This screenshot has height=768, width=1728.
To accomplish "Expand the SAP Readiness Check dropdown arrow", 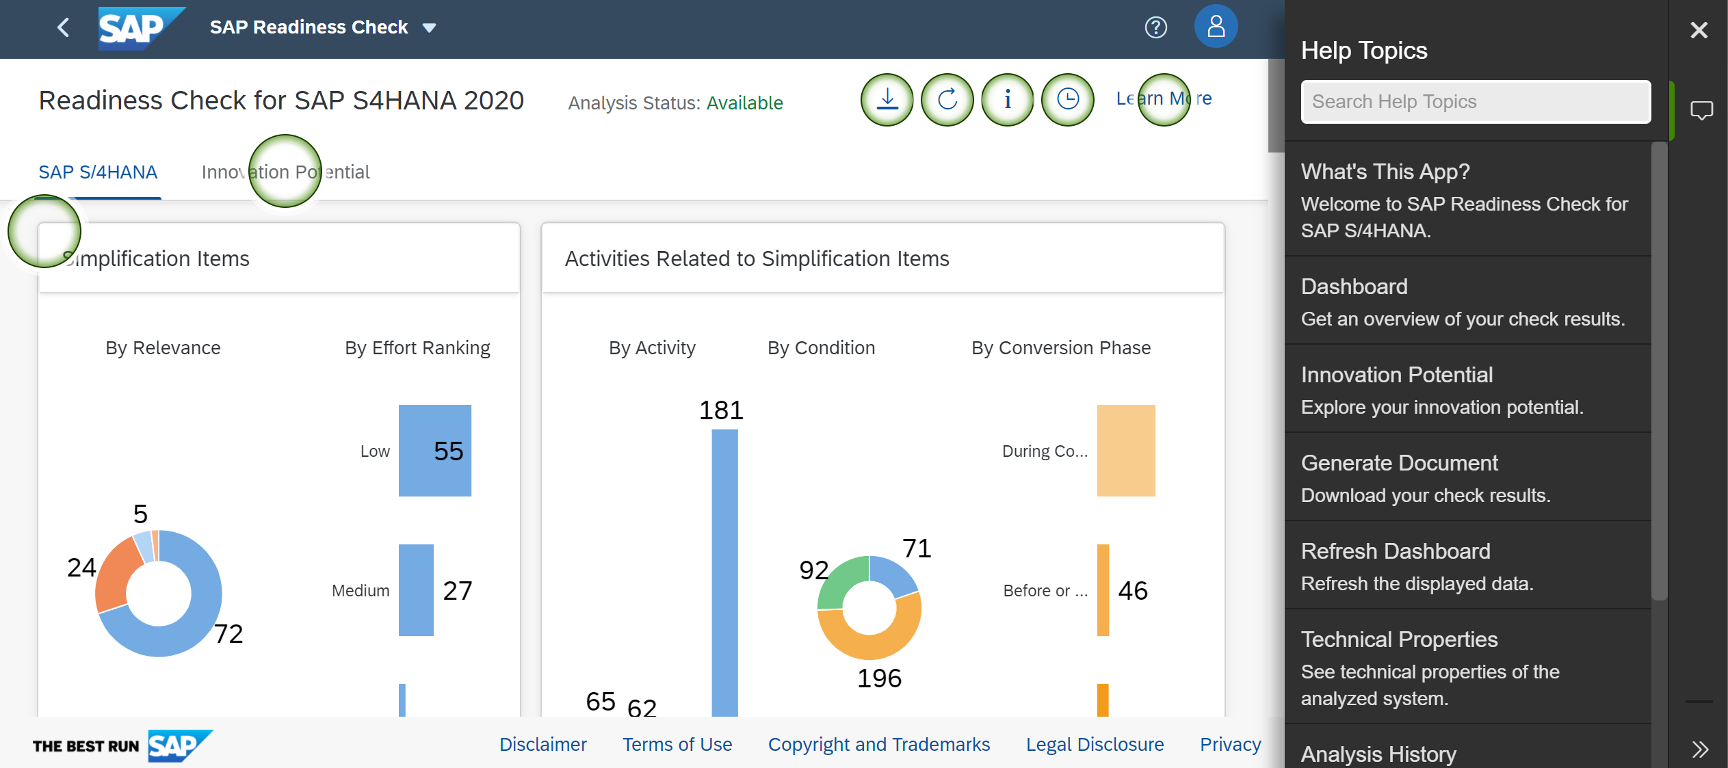I will pyautogui.click(x=430, y=28).
